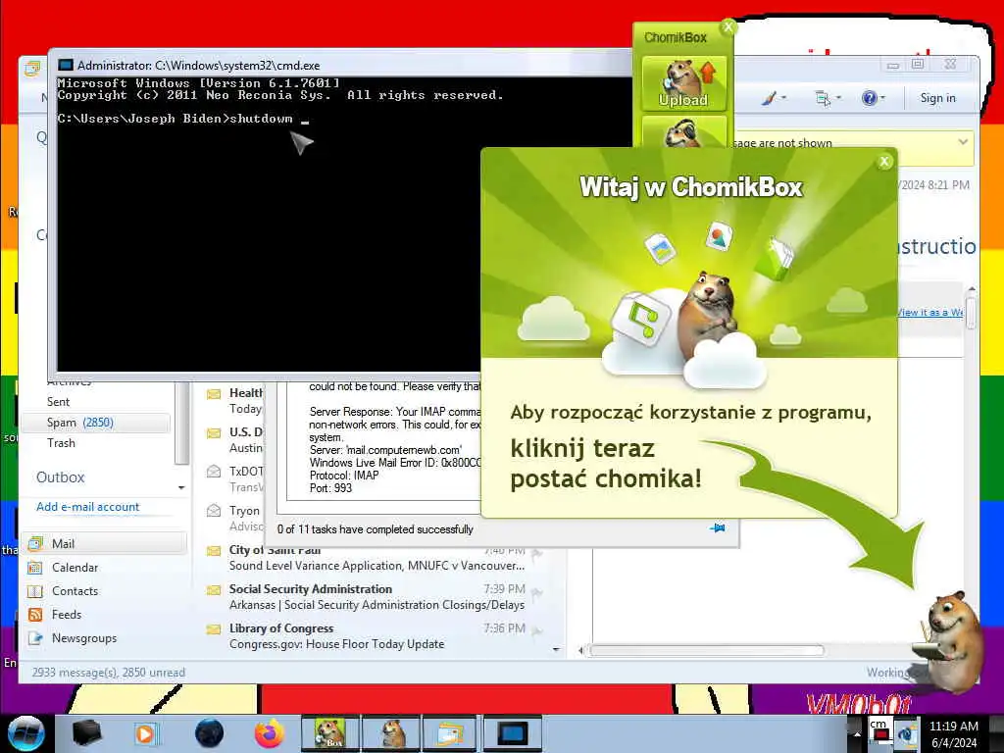
Task: Click the dark globe browser taskbar icon
Action: pyautogui.click(x=209, y=733)
